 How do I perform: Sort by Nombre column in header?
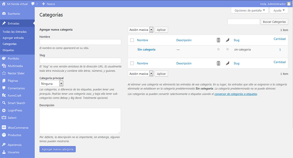coord(142,40)
